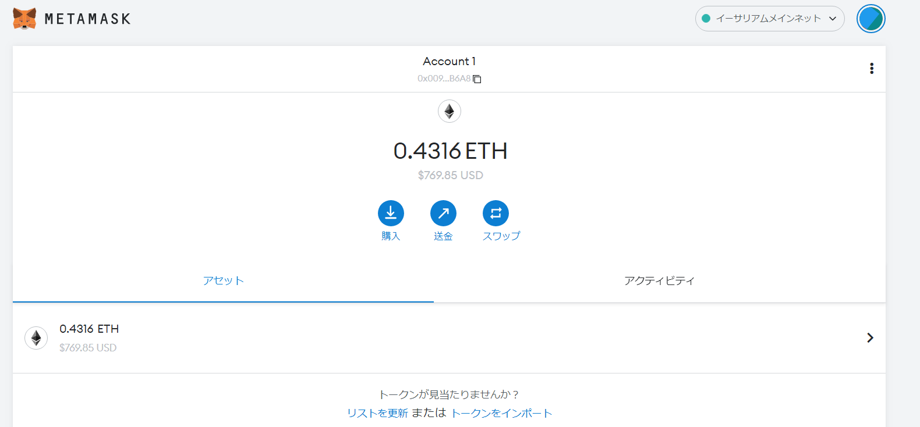
Task: Click the 0x009...B6A8 address text
Action: coord(443,79)
